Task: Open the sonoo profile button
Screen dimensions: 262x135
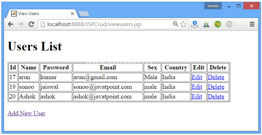Action: [x=213, y=6]
